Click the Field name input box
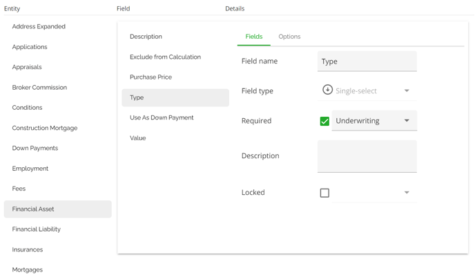 coord(367,61)
